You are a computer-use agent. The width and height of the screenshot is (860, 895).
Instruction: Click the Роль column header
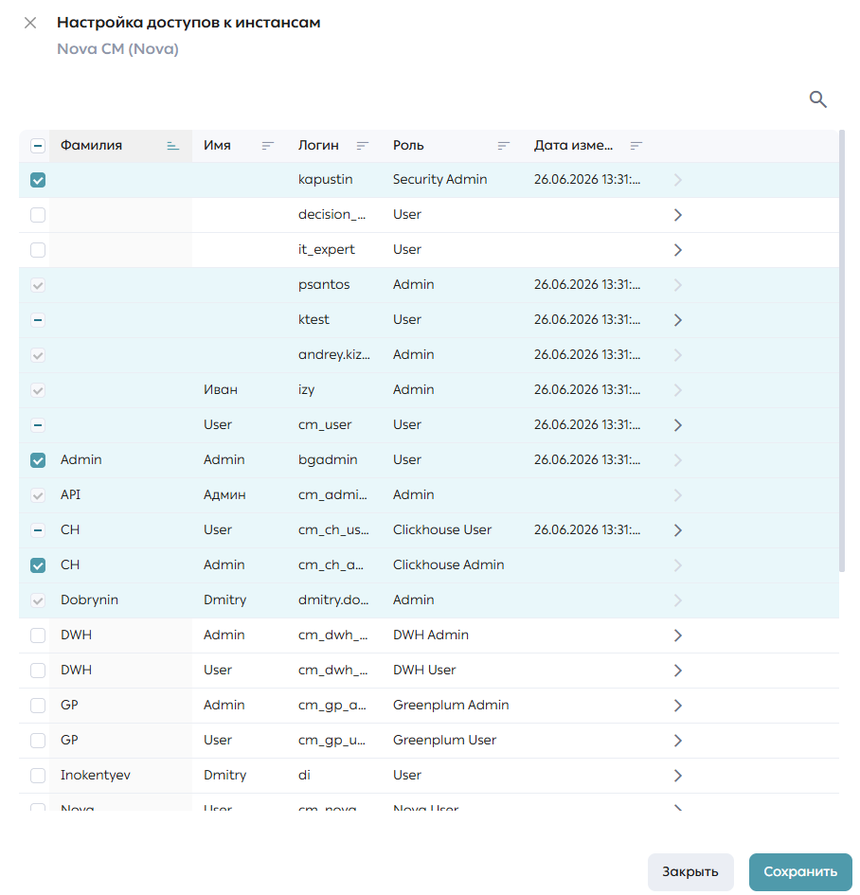(x=408, y=146)
